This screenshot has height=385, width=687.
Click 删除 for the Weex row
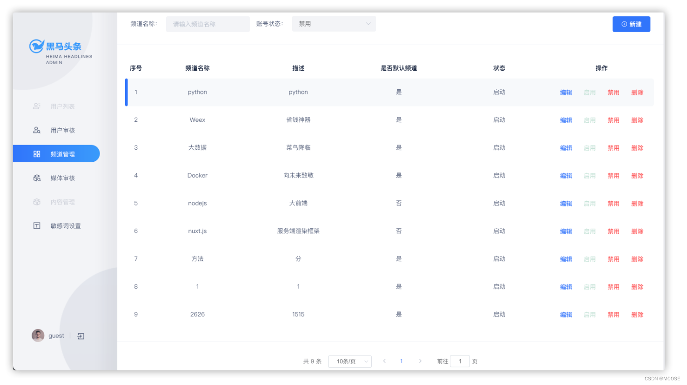tap(637, 120)
